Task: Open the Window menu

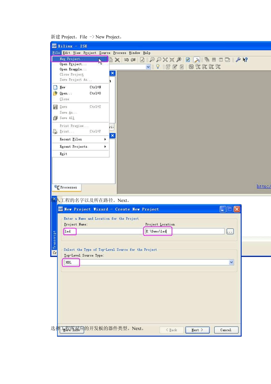Action: point(134,53)
